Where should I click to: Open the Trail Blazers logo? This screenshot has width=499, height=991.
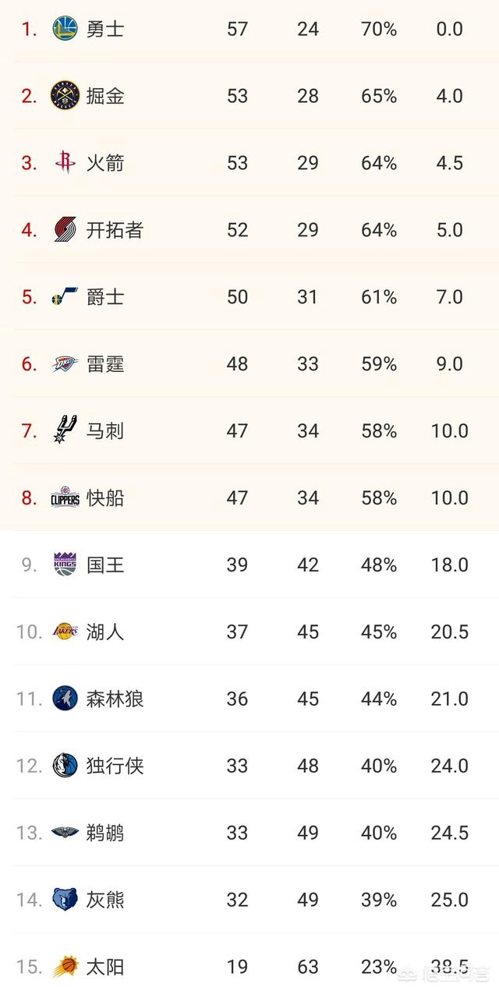pyautogui.click(x=65, y=230)
